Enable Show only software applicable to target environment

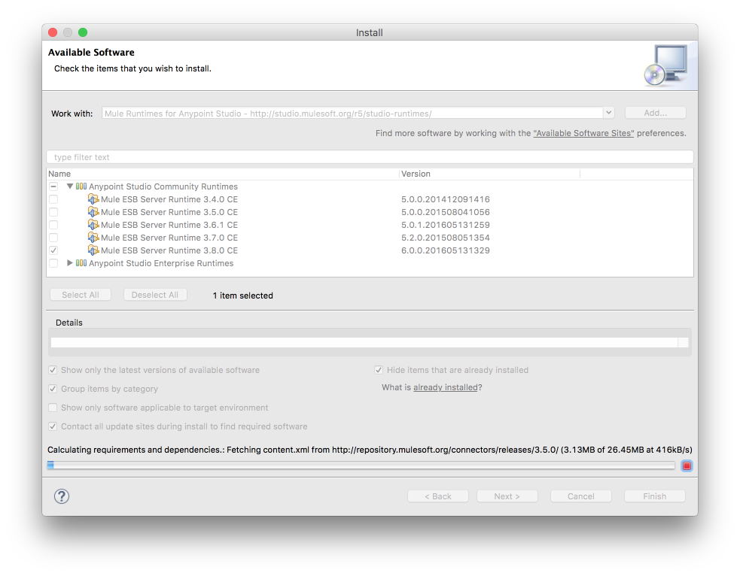tap(53, 408)
